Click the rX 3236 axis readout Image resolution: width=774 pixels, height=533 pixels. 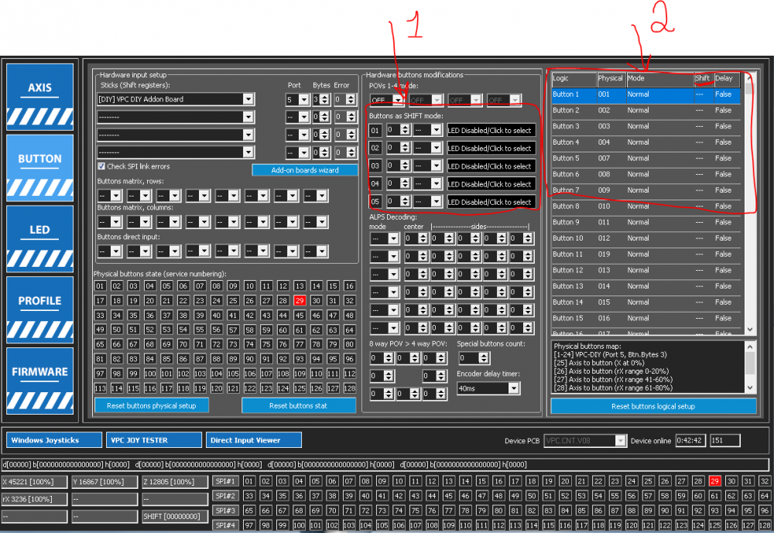point(34,499)
